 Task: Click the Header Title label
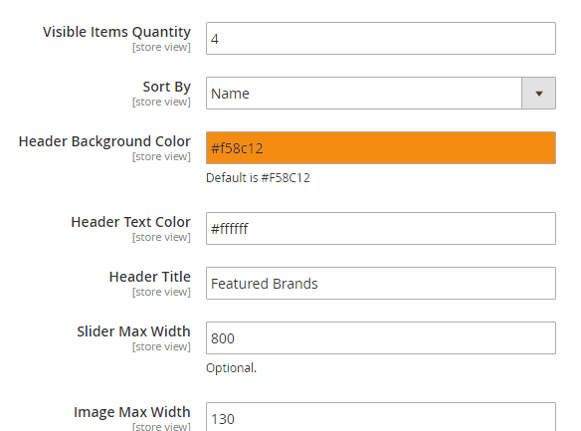click(x=149, y=277)
